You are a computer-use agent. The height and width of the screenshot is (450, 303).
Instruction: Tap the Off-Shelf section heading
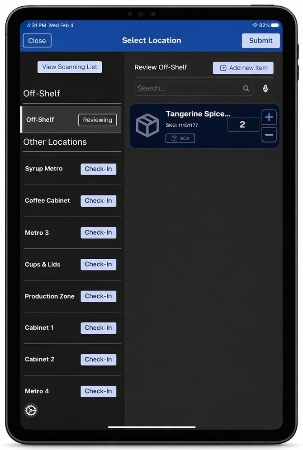(x=42, y=94)
